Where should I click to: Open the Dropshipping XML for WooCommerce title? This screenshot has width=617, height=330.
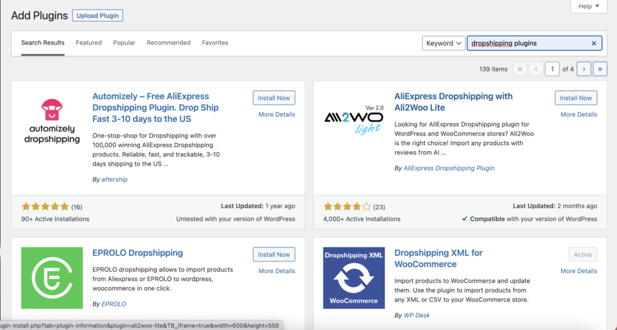tap(439, 258)
